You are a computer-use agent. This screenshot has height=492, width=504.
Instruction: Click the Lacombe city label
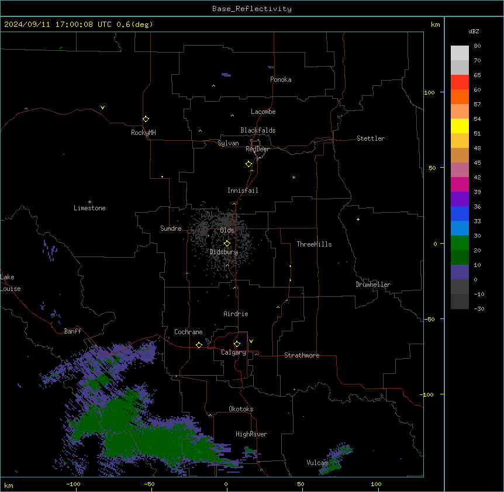point(263,112)
